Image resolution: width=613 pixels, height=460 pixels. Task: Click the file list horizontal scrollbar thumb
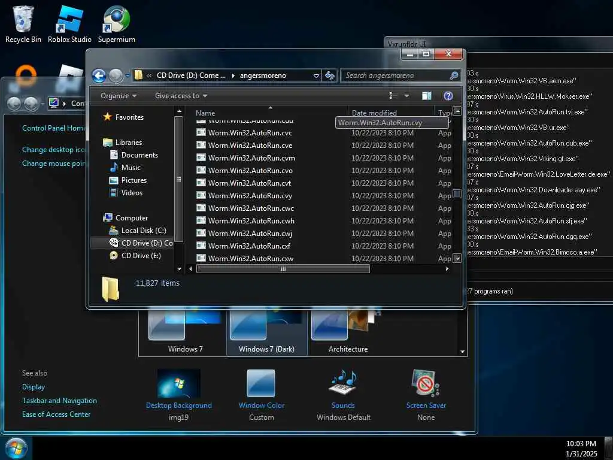[283, 269]
